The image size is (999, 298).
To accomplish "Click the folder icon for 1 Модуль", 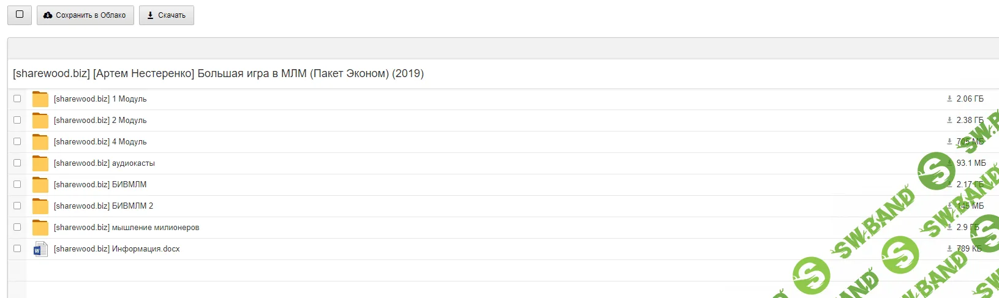I will pyautogui.click(x=40, y=99).
